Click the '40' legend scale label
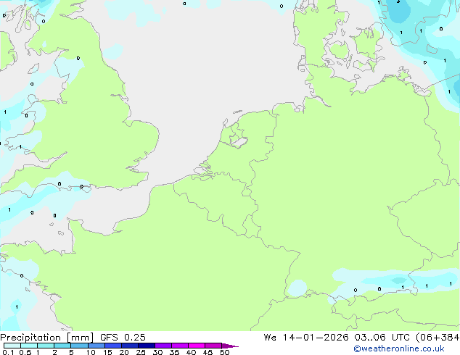The width and height of the screenshot is (460, 355). coord(191,352)
